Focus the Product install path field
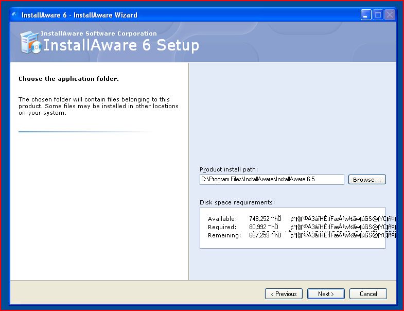The width and height of the screenshot is (404, 311). [272, 180]
